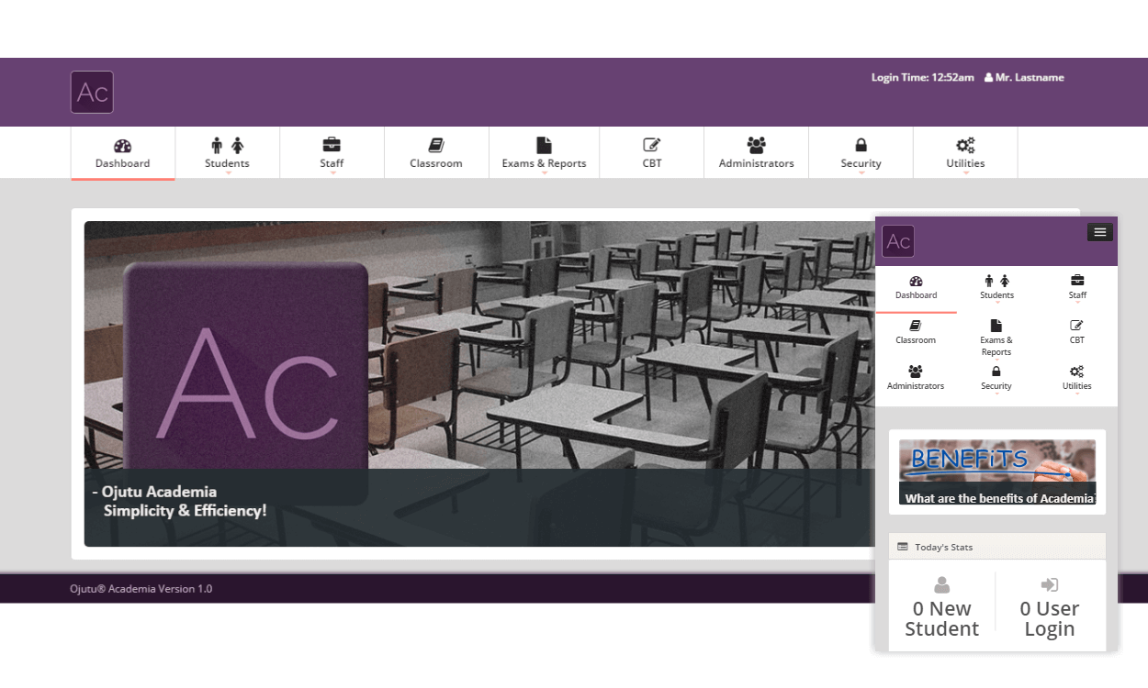Open the Students menu label in main navigation
The height and width of the screenshot is (688, 1148).
[x=227, y=163]
